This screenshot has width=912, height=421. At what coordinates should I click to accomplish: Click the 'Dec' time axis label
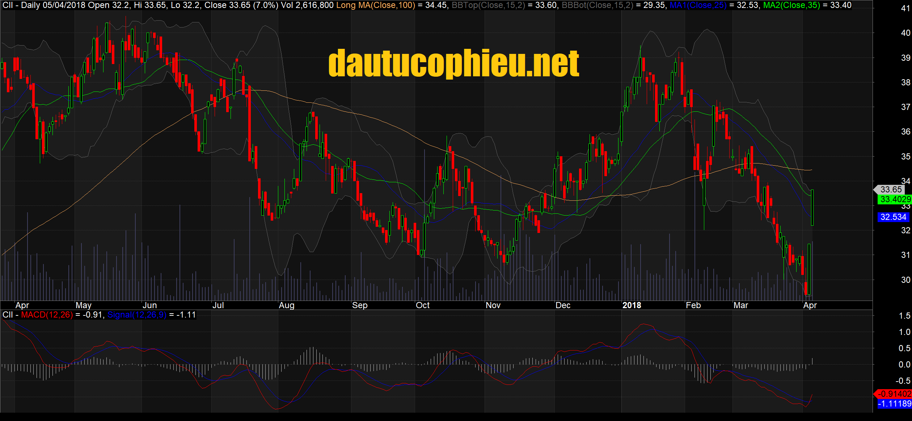click(563, 305)
